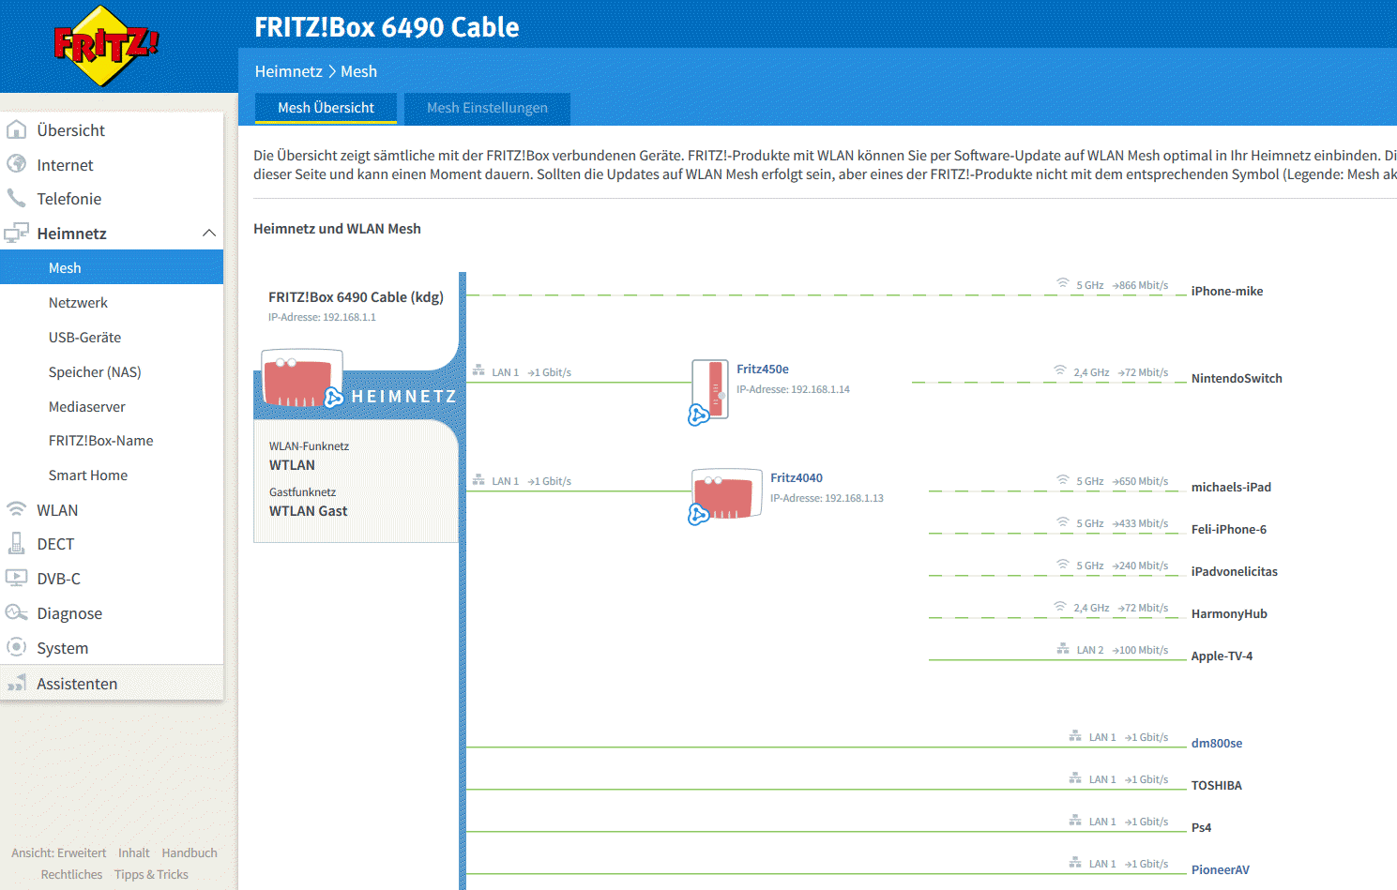Click the HarmonyHub device label
The image size is (1397, 890).
point(1229,613)
